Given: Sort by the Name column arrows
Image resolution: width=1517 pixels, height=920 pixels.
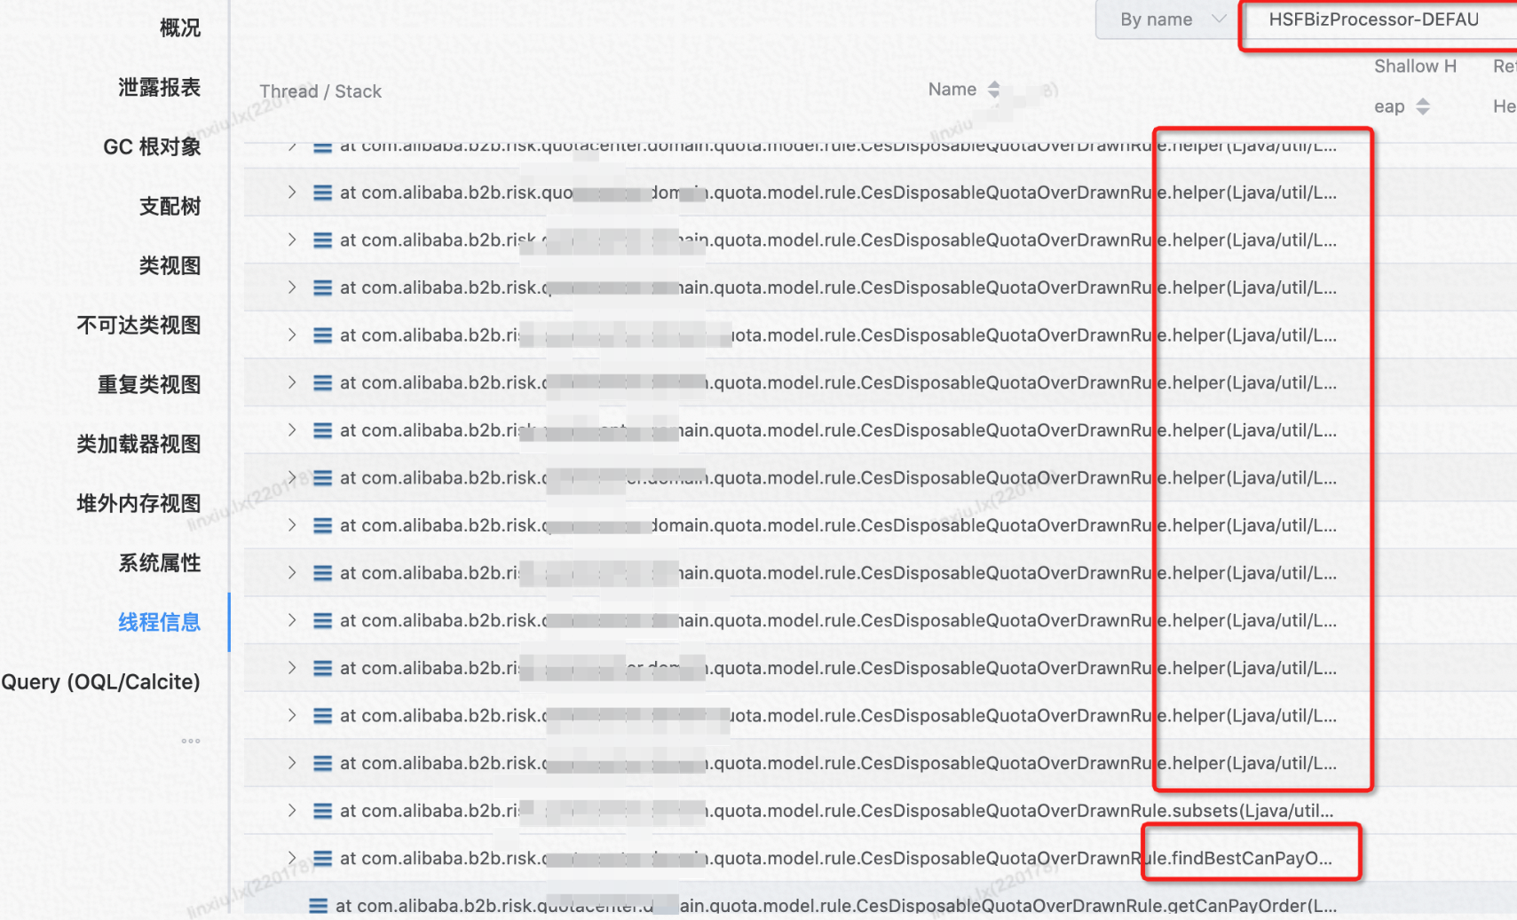Looking at the screenshot, I should tap(994, 90).
